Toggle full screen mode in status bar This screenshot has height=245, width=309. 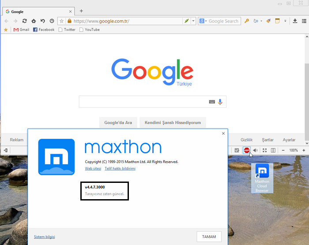pos(265,151)
